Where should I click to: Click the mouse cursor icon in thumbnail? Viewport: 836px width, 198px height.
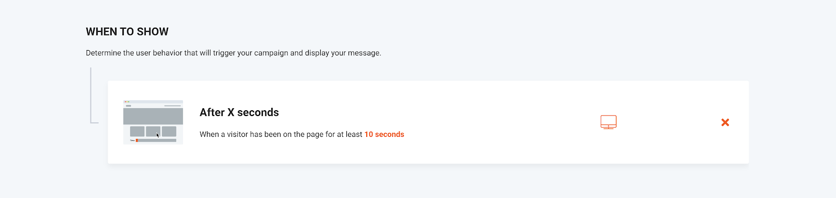click(x=158, y=135)
